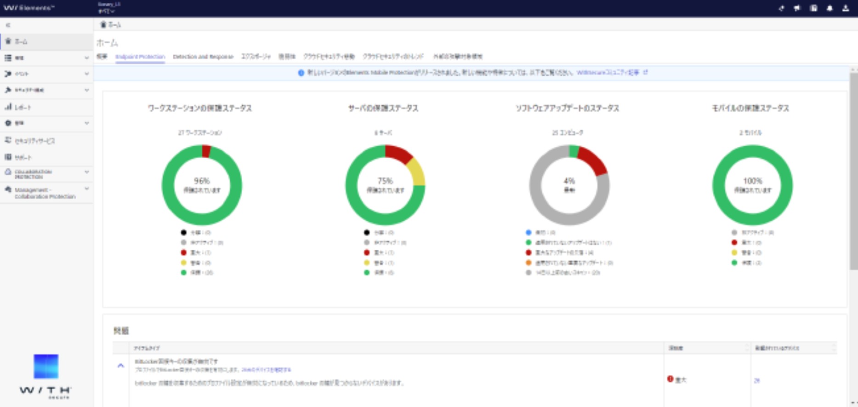Screen dimensions: 858x407
Task: Open the WithSecure community article link
Action: coord(608,73)
